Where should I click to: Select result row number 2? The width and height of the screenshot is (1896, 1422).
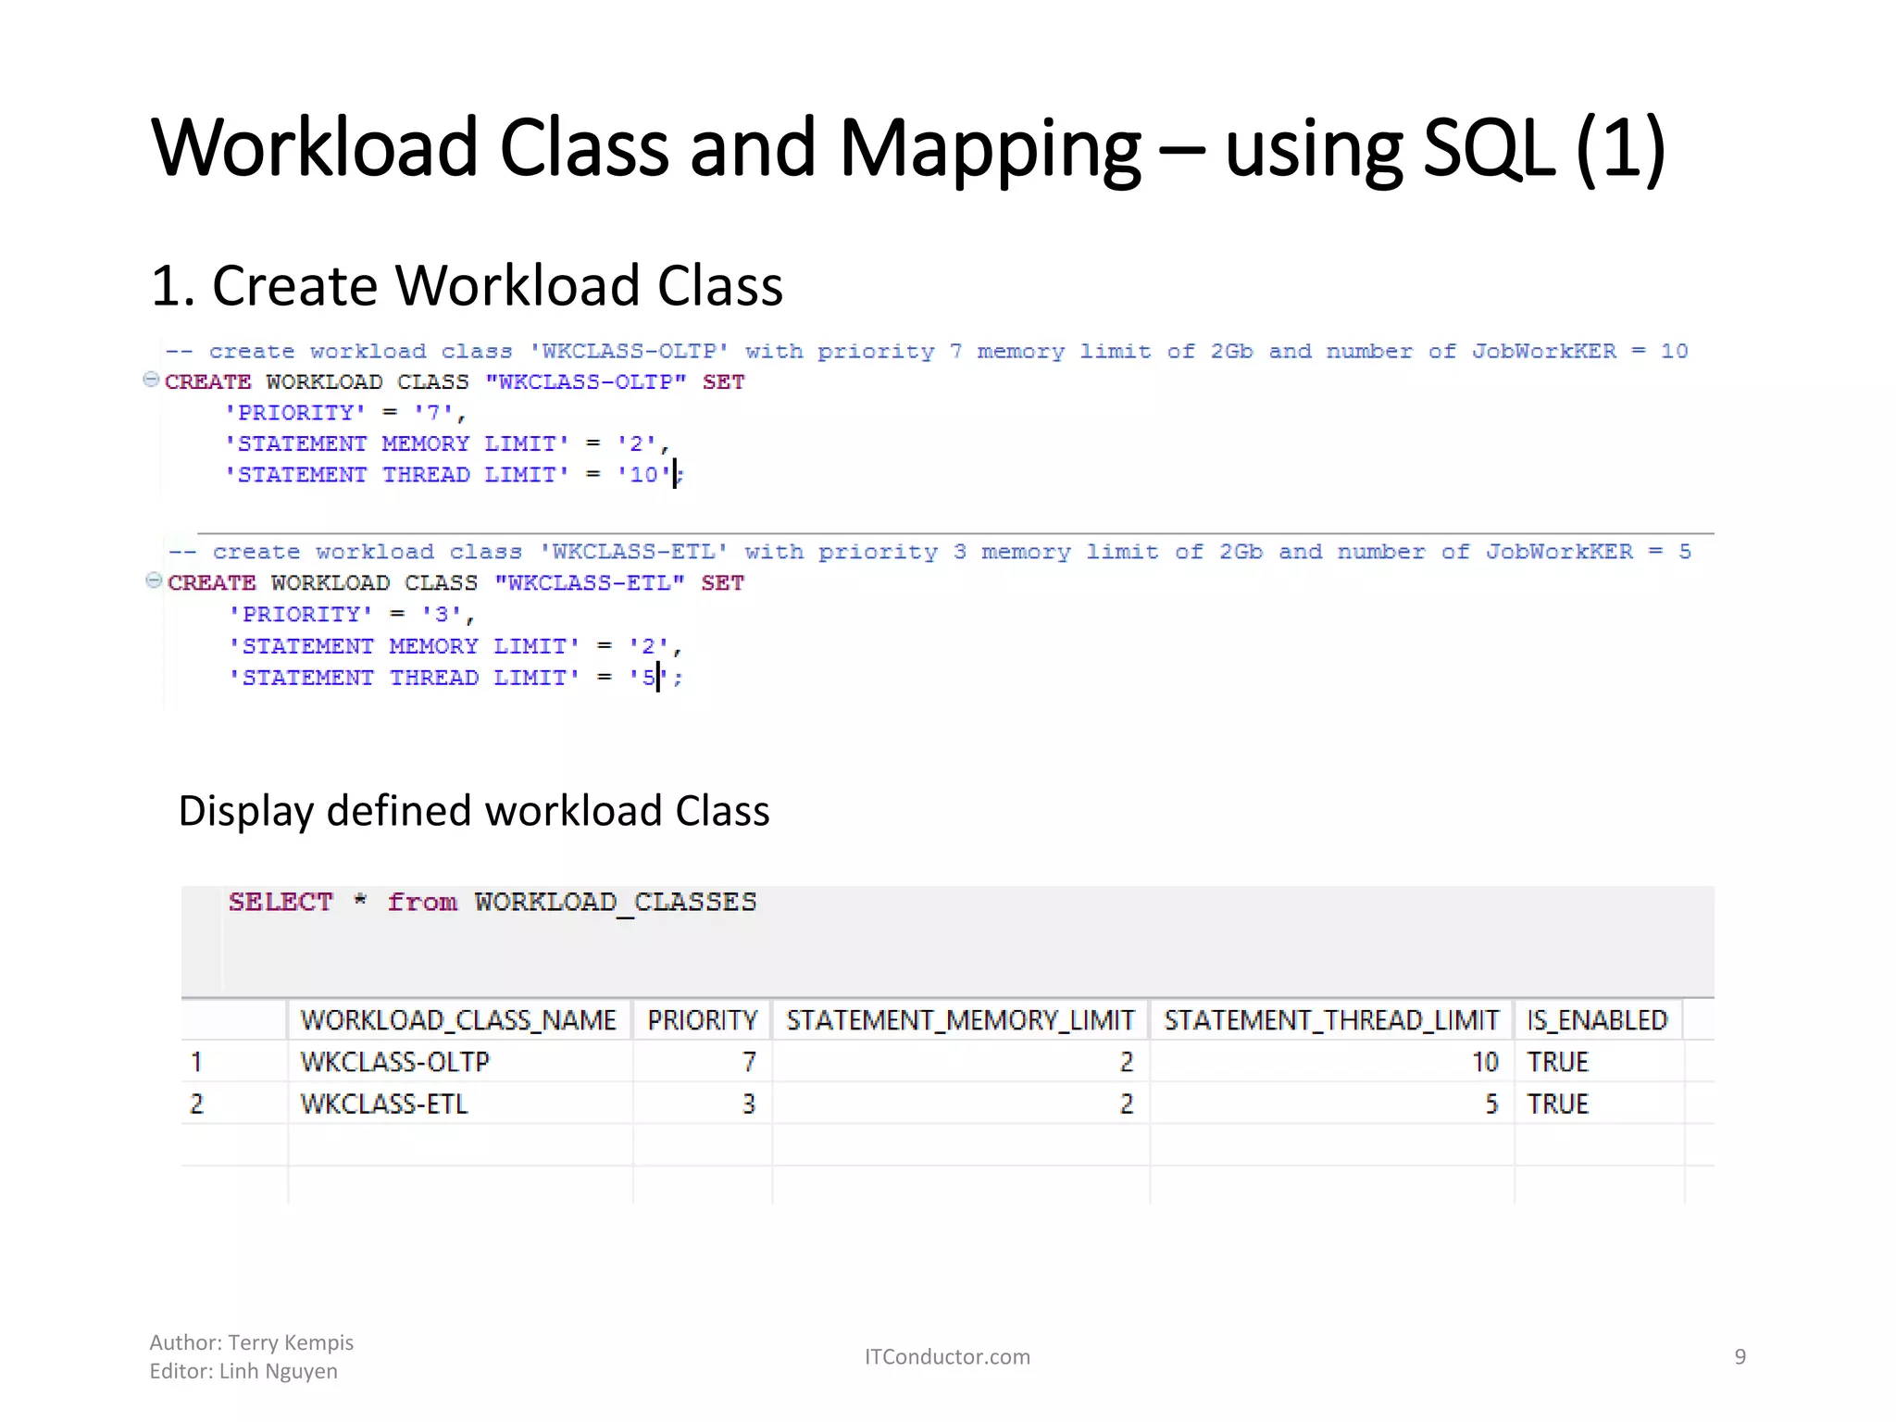(x=234, y=1104)
